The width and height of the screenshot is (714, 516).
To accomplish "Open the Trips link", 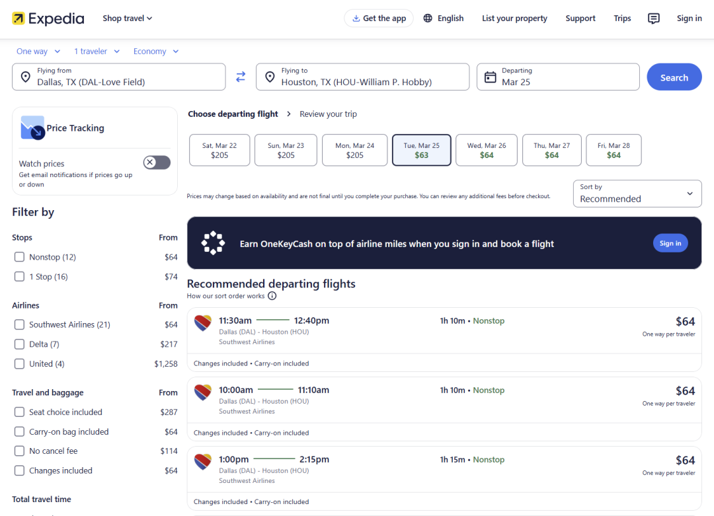I will point(622,18).
